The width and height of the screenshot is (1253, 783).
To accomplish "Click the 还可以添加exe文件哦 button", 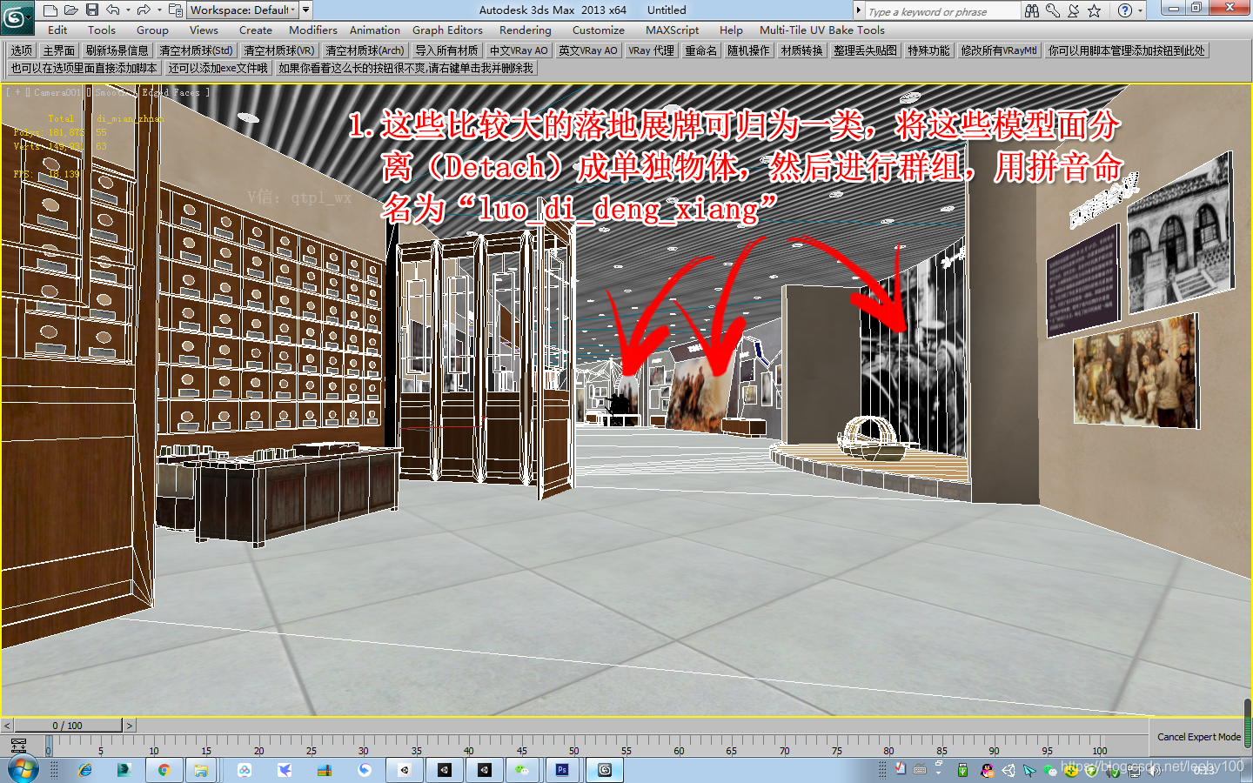I will pyautogui.click(x=218, y=68).
